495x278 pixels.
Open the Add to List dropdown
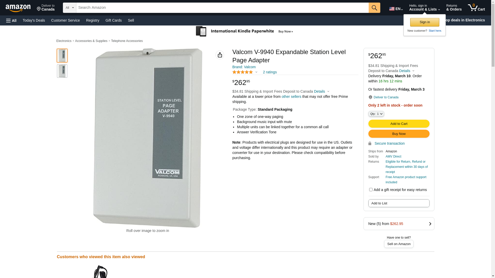tap(399, 203)
